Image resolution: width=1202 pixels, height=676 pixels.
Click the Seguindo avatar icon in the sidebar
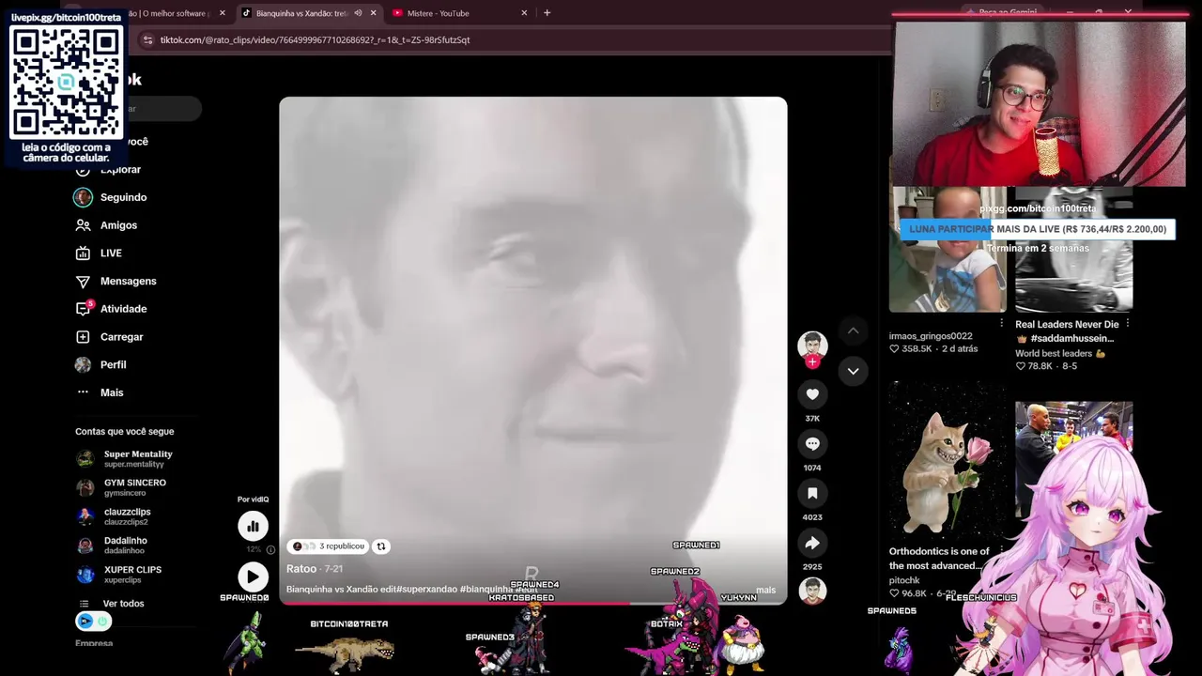[83, 197]
